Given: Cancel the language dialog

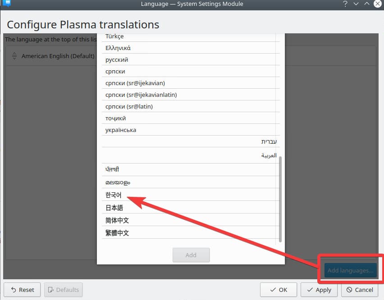Looking at the screenshot, I should coord(360,290).
